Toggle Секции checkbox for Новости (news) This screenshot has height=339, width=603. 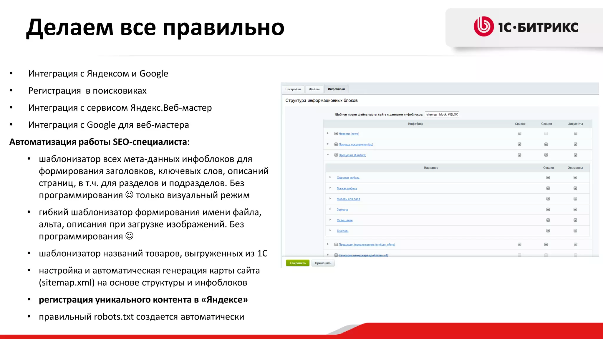point(546,134)
